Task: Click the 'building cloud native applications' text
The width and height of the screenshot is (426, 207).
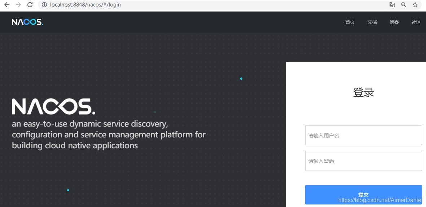Action: [x=75, y=146]
